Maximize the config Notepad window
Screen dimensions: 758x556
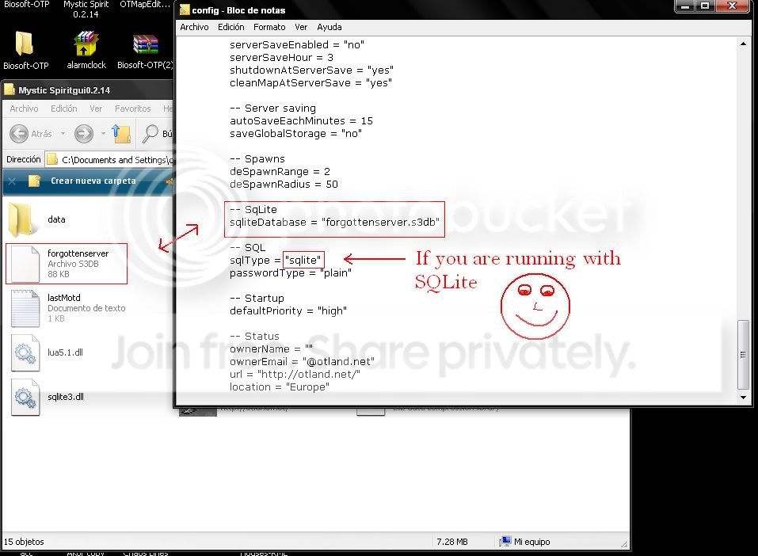[x=705, y=6]
